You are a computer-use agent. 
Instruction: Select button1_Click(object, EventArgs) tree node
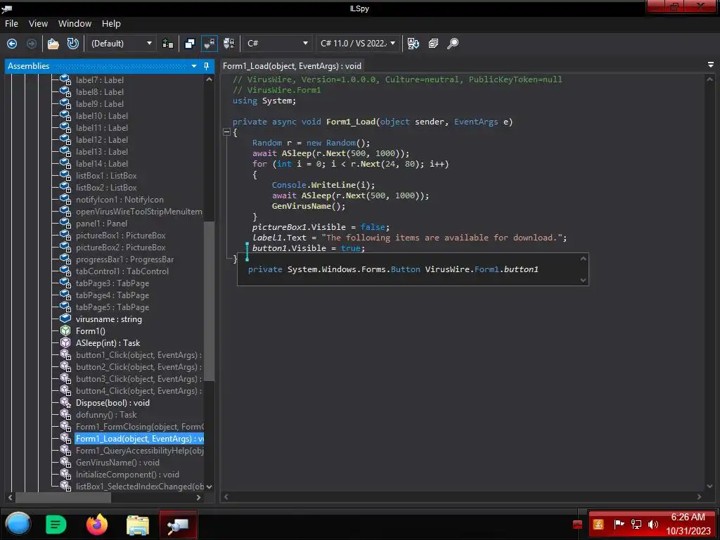pyautogui.click(x=139, y=355)
